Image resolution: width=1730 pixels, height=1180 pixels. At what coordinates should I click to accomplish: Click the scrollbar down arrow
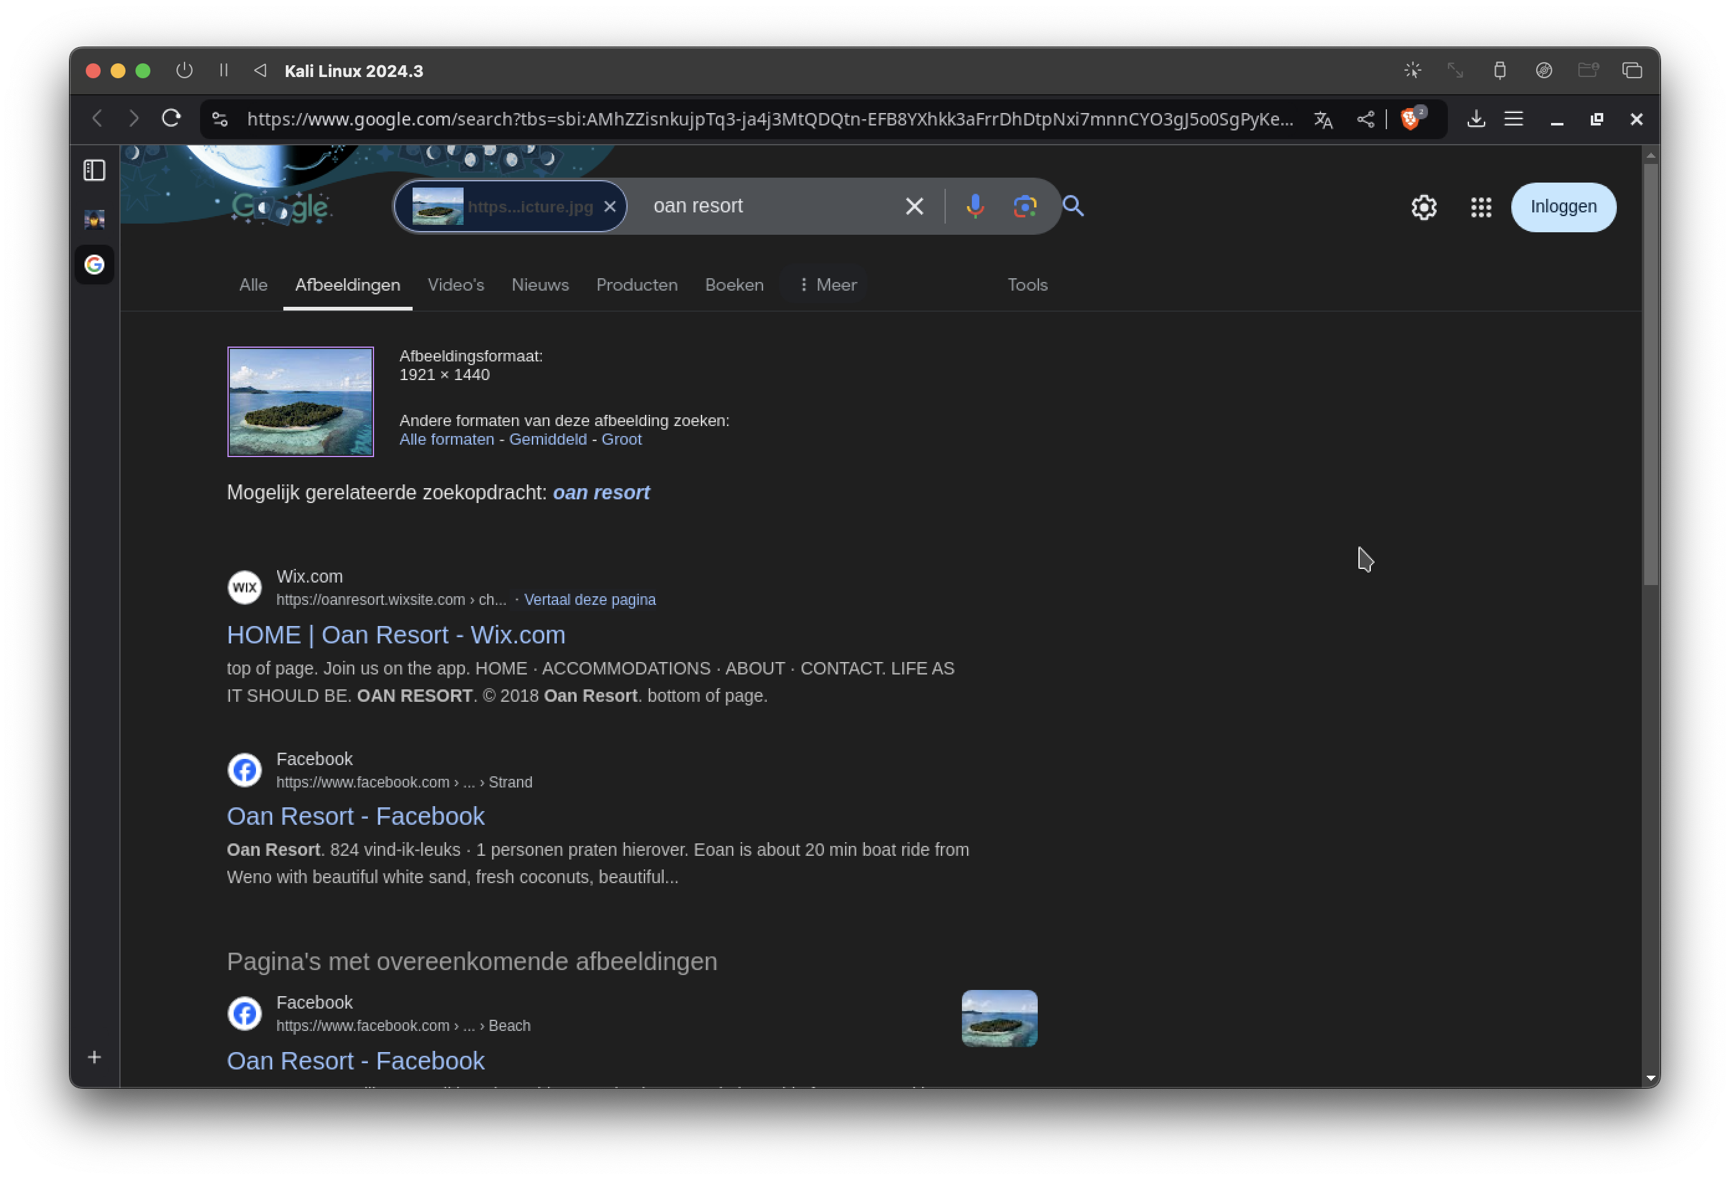pos(1650,1078)
